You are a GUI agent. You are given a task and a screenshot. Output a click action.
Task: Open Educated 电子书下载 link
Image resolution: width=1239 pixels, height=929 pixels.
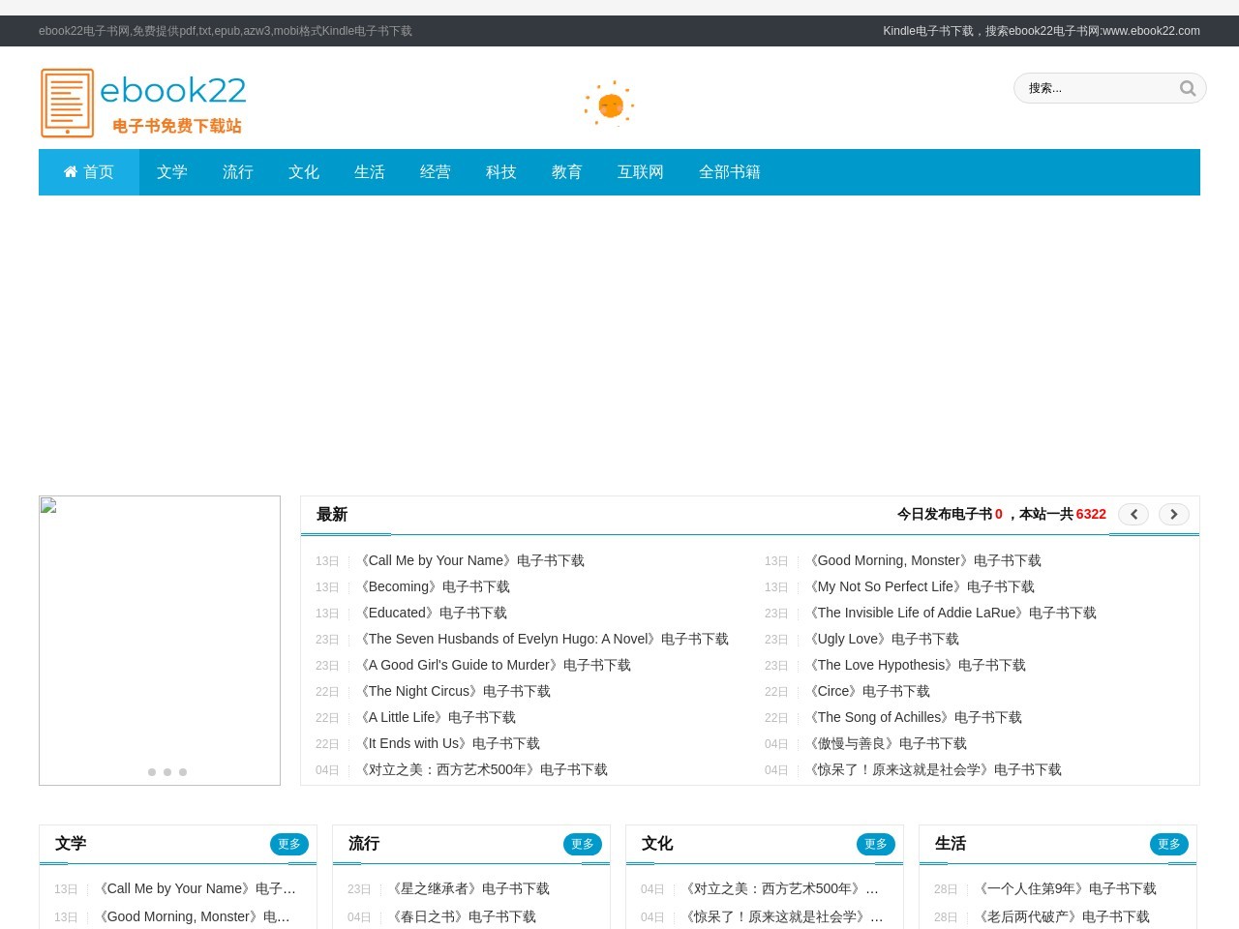point(432,613)
